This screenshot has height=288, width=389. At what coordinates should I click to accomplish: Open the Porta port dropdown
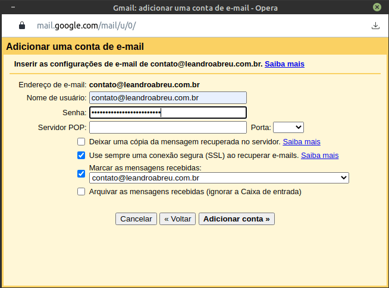(x=288, y=127)
